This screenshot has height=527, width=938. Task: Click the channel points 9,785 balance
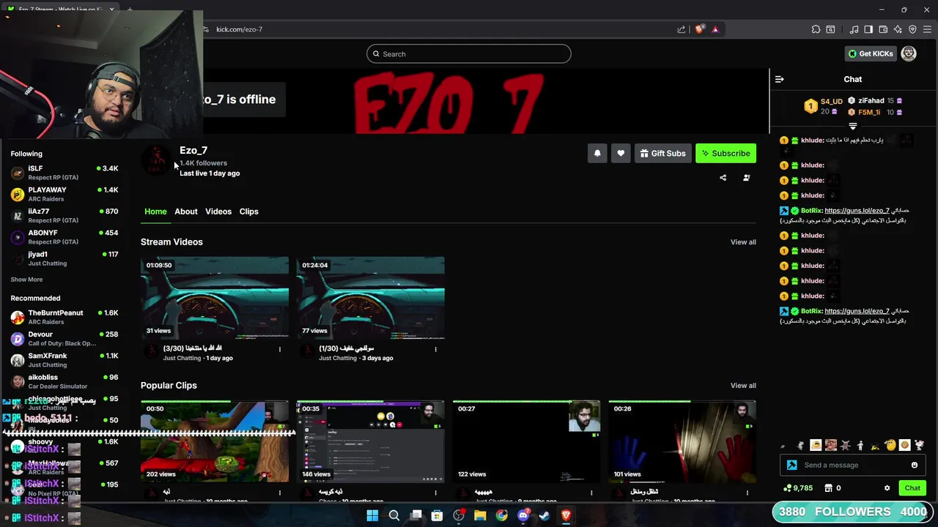pos(798,488)
